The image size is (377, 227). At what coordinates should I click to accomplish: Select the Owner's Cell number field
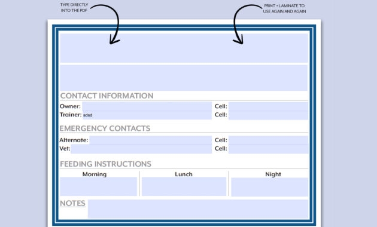268,106
